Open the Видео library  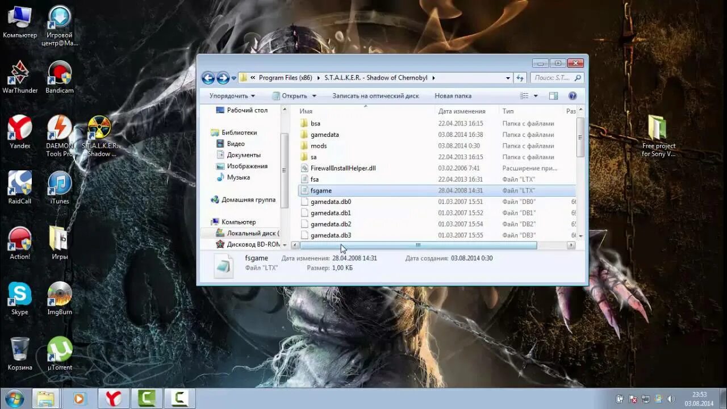pyautogui.click(x=231, y=144)
